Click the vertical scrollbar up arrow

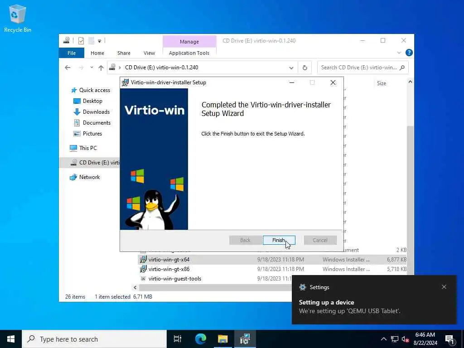coord(410,82)
